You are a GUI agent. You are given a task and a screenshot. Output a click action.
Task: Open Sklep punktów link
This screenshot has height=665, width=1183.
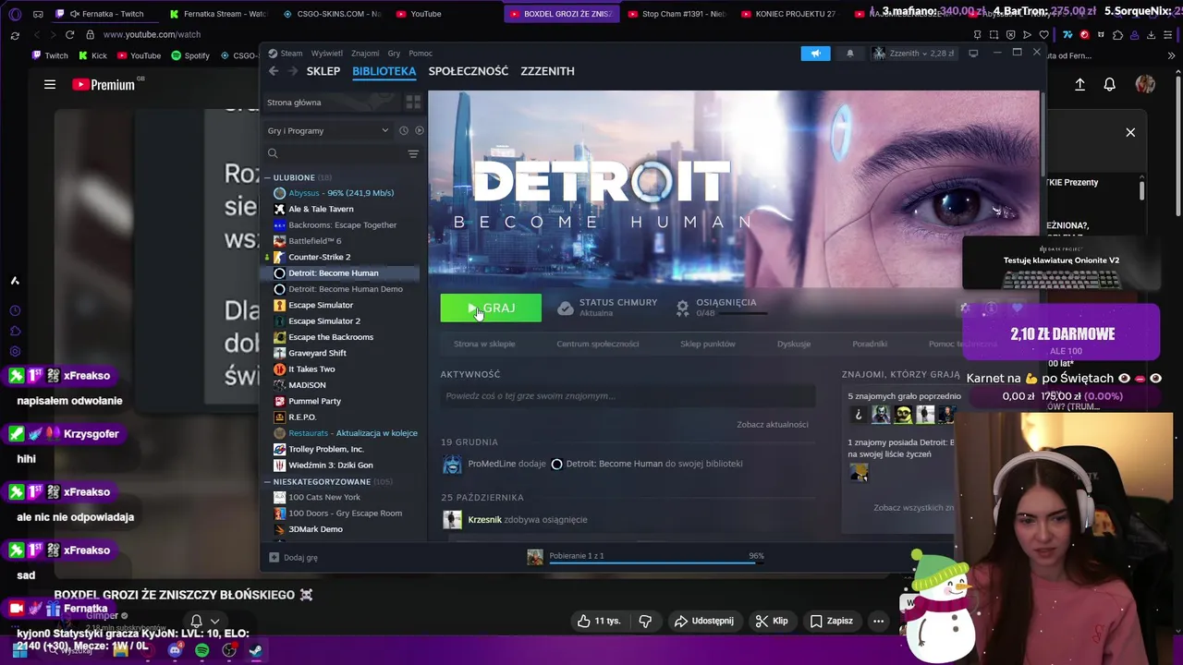707,344
